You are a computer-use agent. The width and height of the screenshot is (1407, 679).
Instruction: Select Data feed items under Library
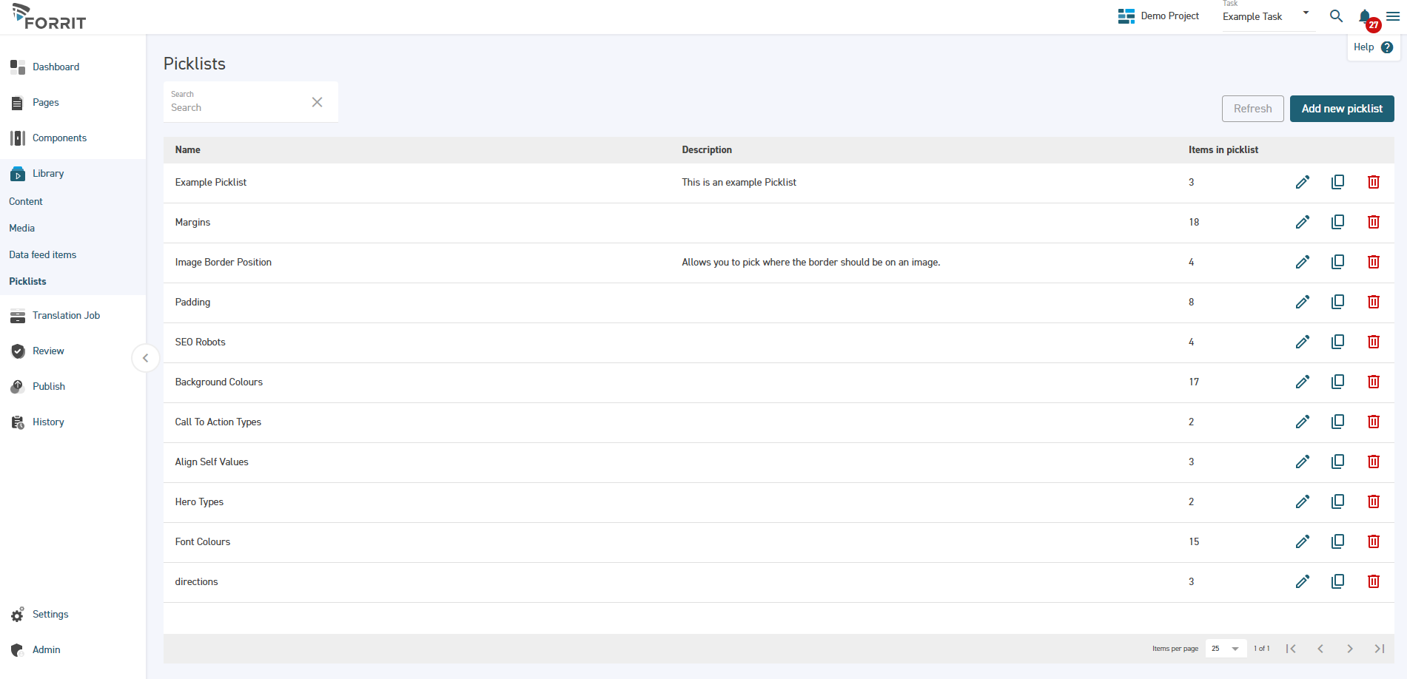42,254
